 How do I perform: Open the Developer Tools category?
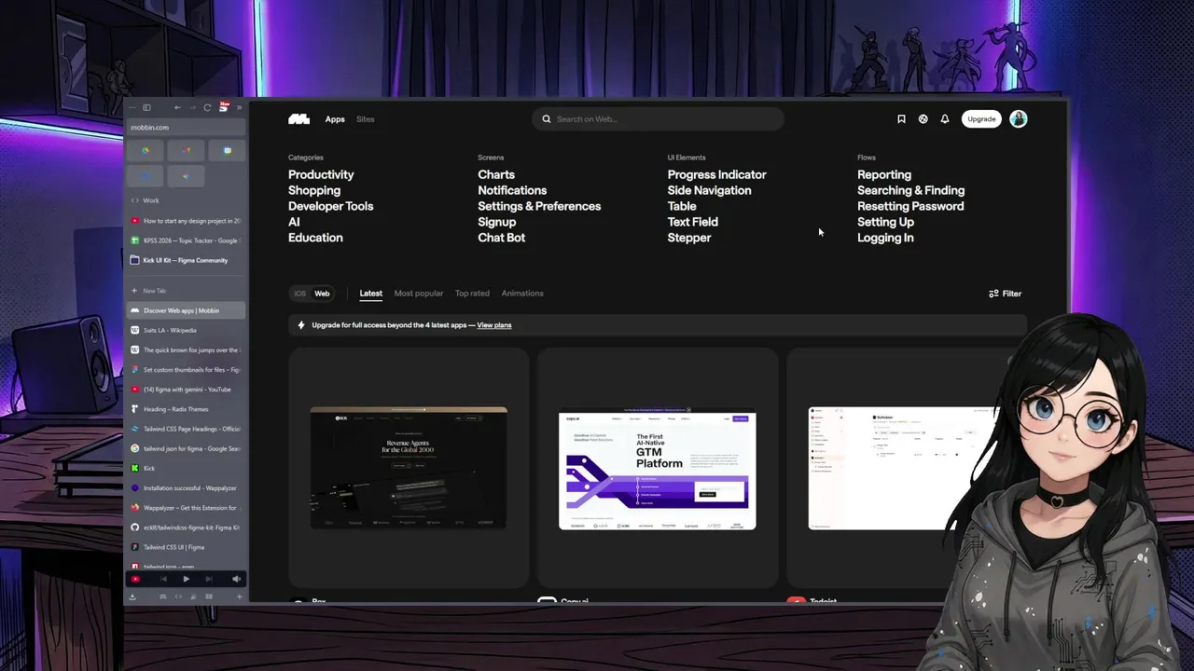(x=330, y=206)
